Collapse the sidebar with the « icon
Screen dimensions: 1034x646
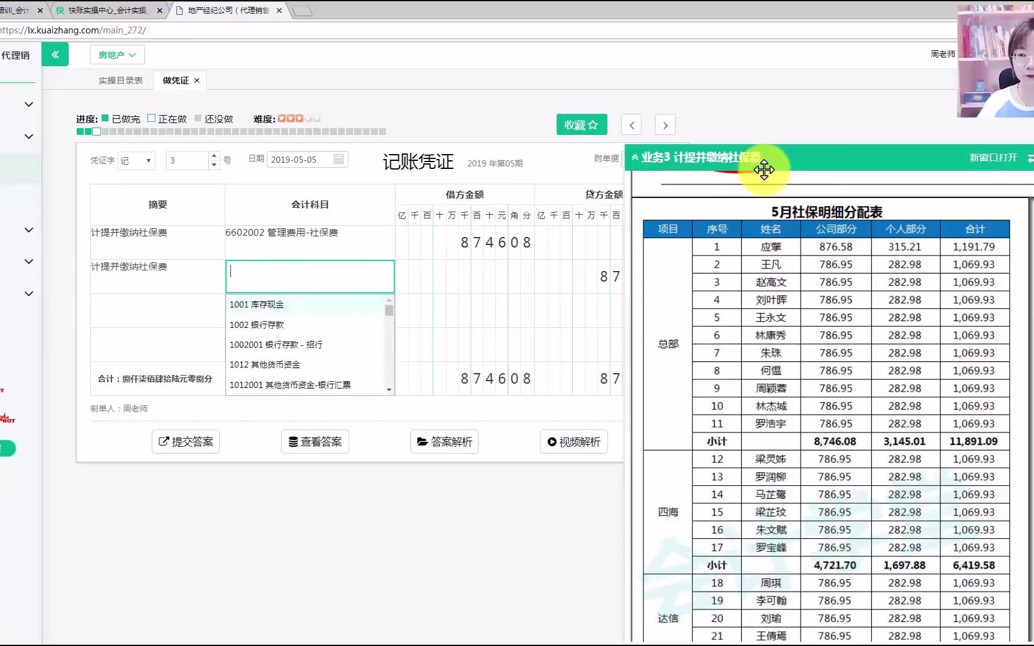coord(55,54)
